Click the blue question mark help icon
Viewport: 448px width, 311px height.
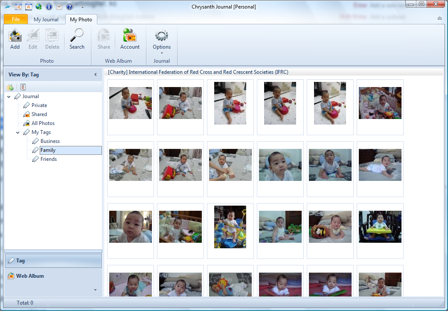(70, 7)
